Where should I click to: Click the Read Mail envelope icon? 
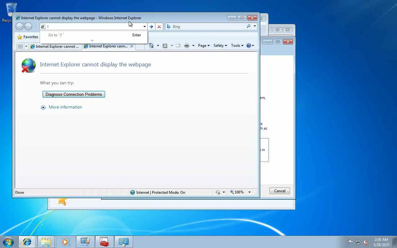178,46
